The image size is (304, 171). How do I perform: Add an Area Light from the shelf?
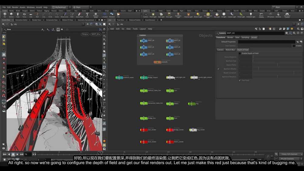click(169, 15)
